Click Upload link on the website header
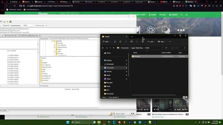 point(152,15)
